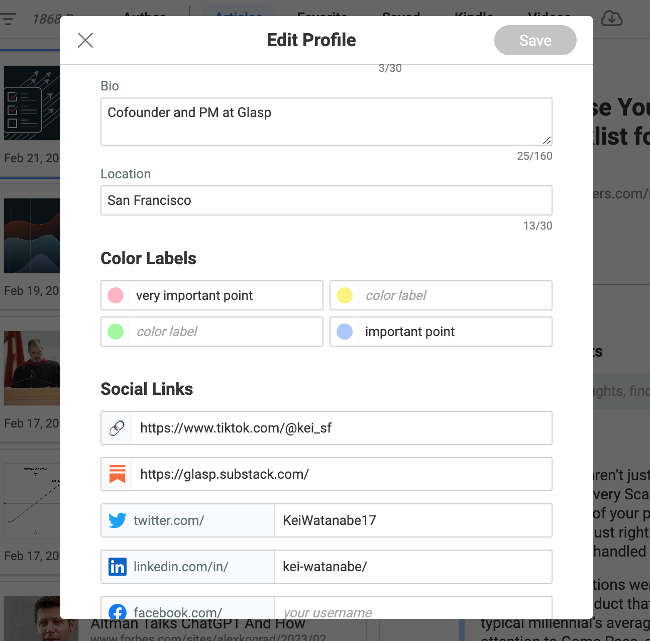Open the hamburger filter menu icon
650x641 pixels.
click(9, 20)
